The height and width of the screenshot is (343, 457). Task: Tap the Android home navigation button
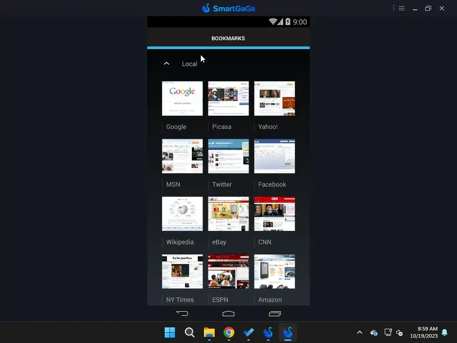pos(228,314)
